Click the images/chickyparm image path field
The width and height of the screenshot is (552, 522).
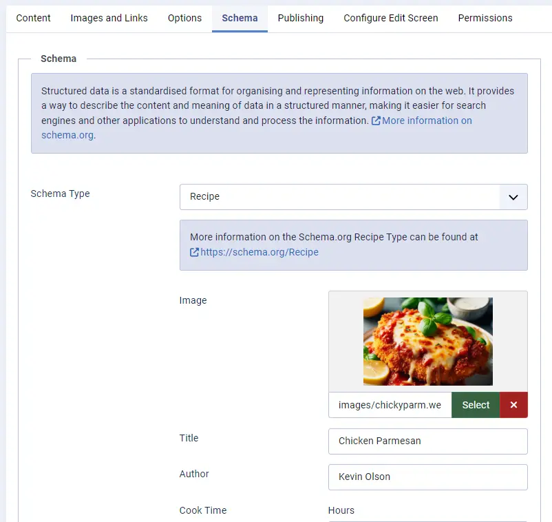click(390, 405)
